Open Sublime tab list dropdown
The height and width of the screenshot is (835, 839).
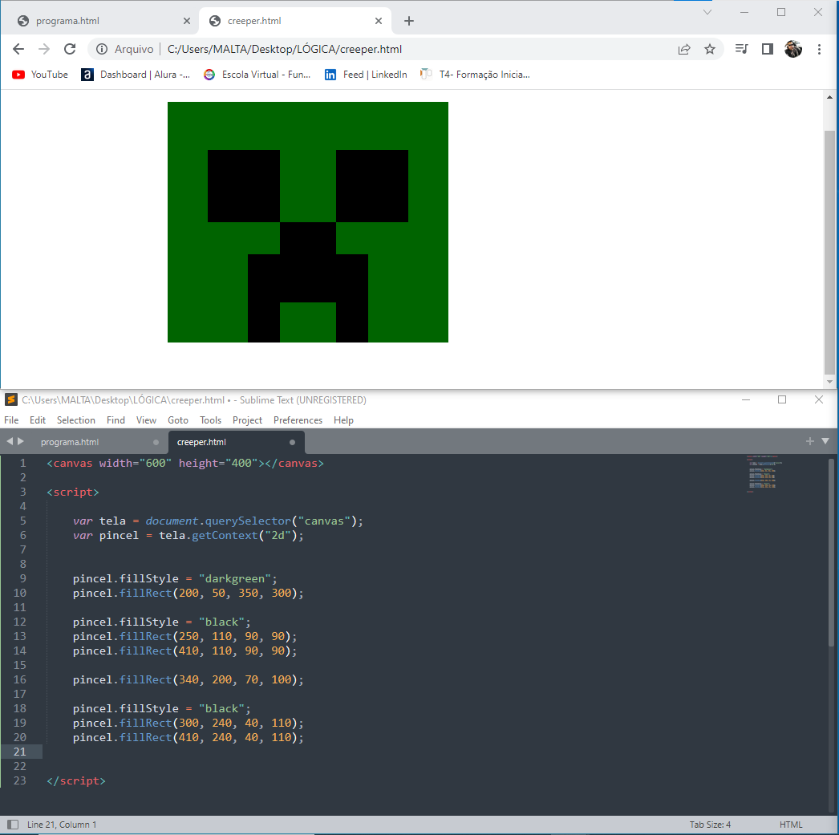(x=825, y=441)
